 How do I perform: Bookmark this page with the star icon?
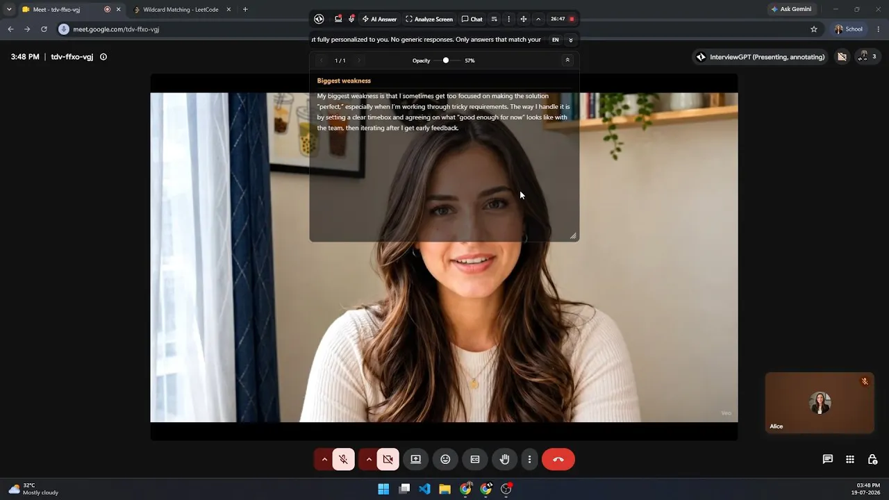[x=814, y=29]
